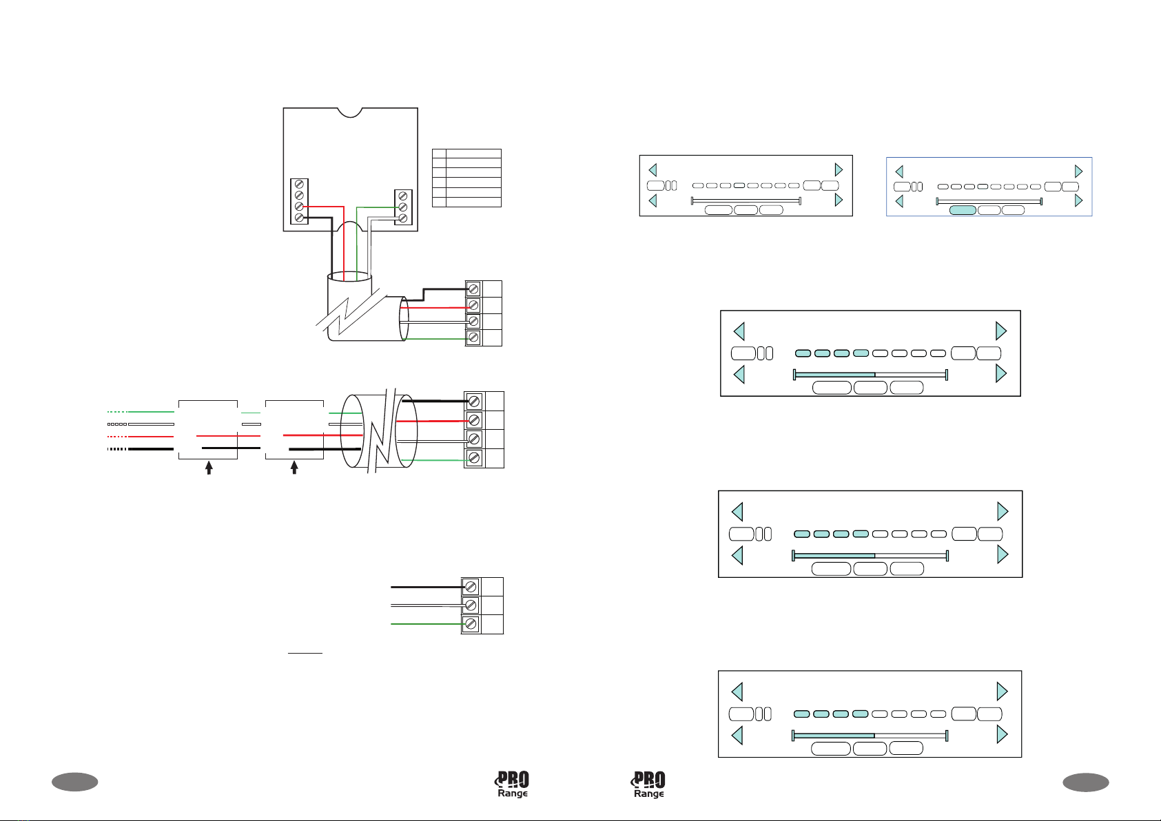Screen dimensions: 1161x821
Task: Click the empty level bar in the unlit black-bordered panel
Action: (x=746, y=200)
